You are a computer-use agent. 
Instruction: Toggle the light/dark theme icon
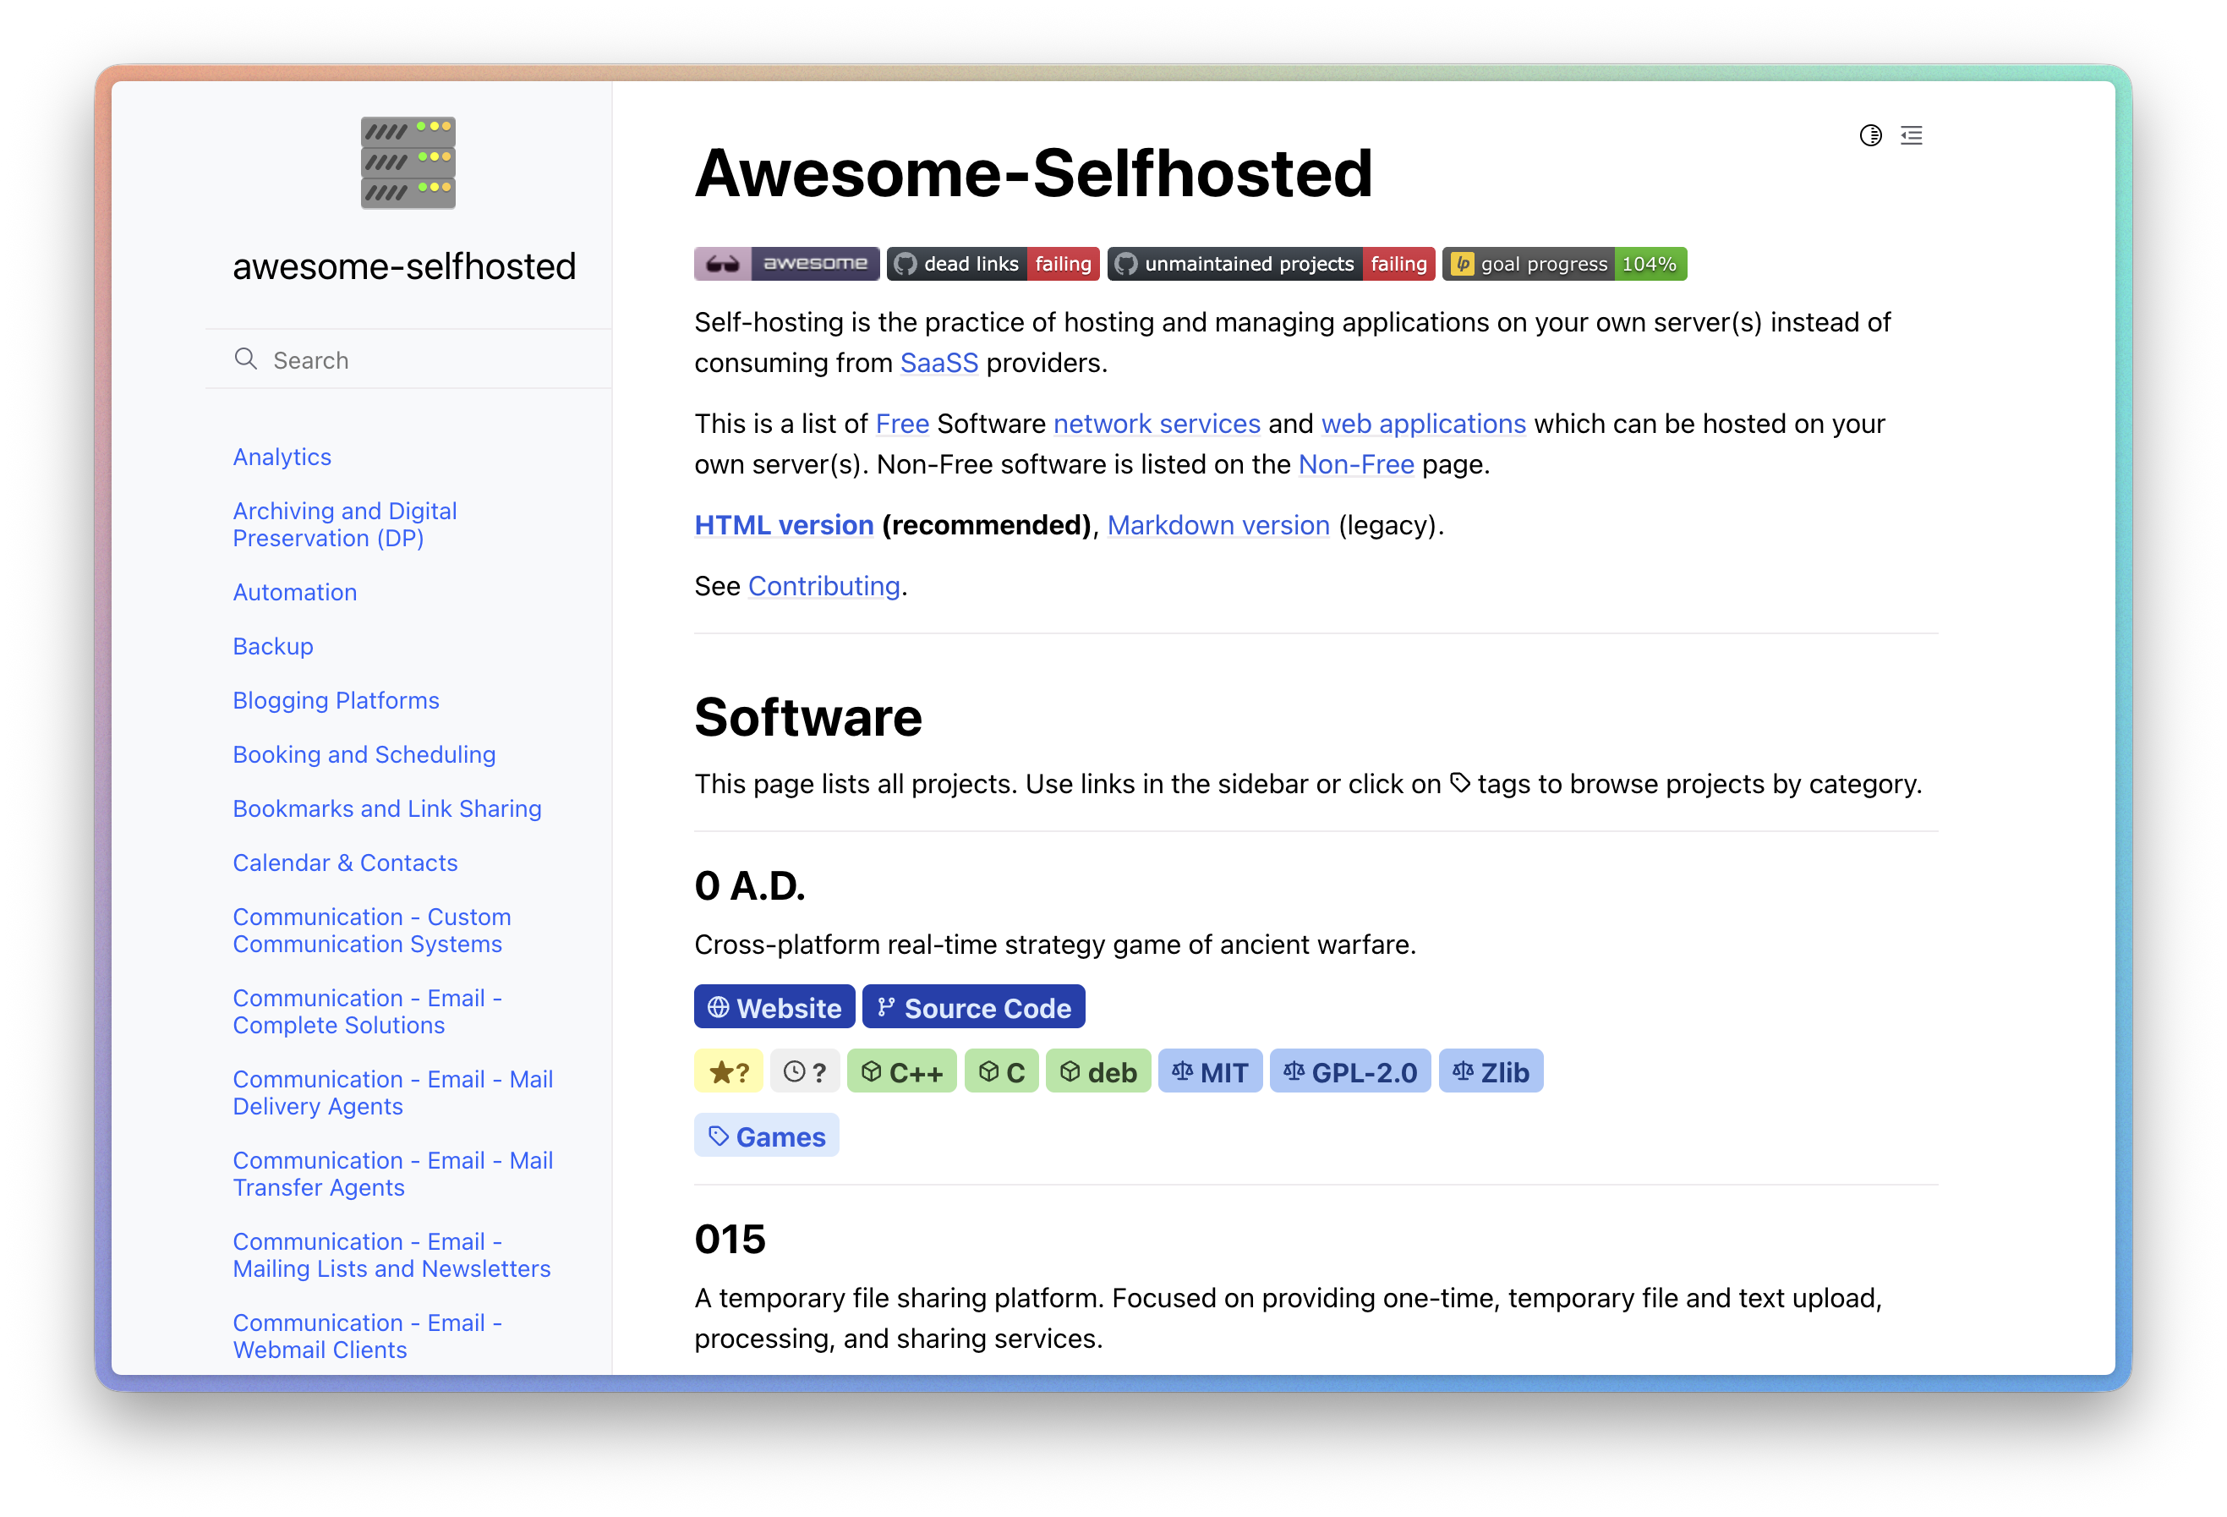point(1869,135)
